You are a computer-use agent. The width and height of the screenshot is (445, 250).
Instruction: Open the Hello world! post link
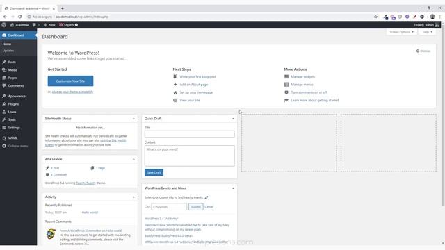[x=90, y=212]
